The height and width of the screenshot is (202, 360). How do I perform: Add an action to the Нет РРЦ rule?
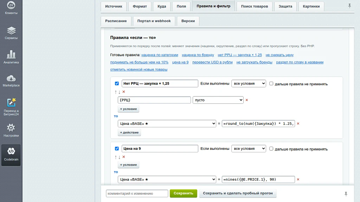click(x=129, y=133)
